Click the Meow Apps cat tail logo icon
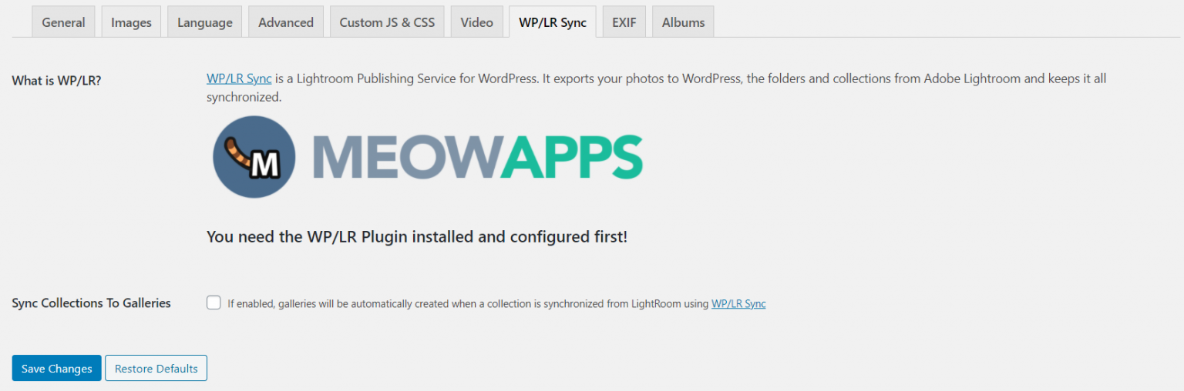 coord(254,157)
